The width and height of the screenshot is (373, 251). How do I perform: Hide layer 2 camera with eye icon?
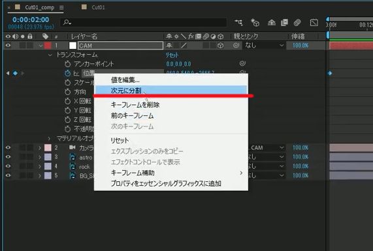pyautogui.click(x=8, y=147)
